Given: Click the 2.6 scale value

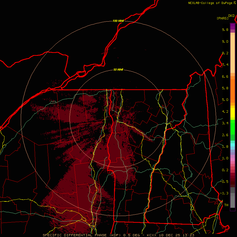Looking at the screenshot, I should (225, 135).
